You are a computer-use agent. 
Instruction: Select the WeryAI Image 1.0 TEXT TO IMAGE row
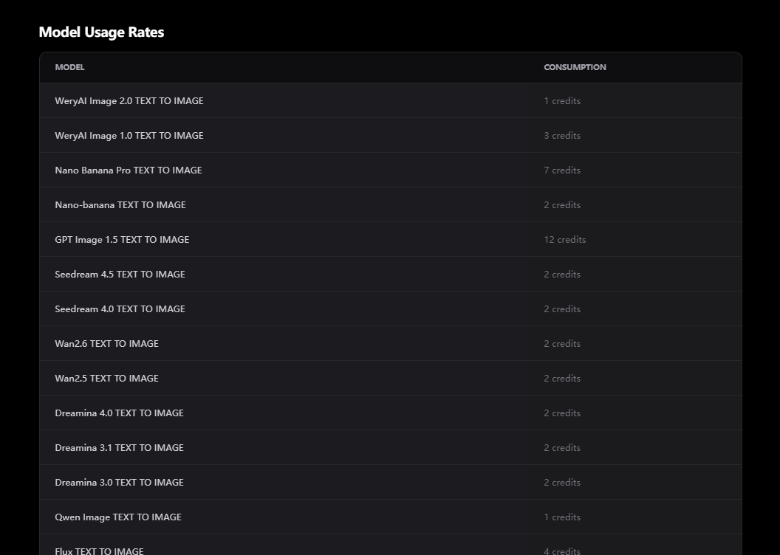391,135
